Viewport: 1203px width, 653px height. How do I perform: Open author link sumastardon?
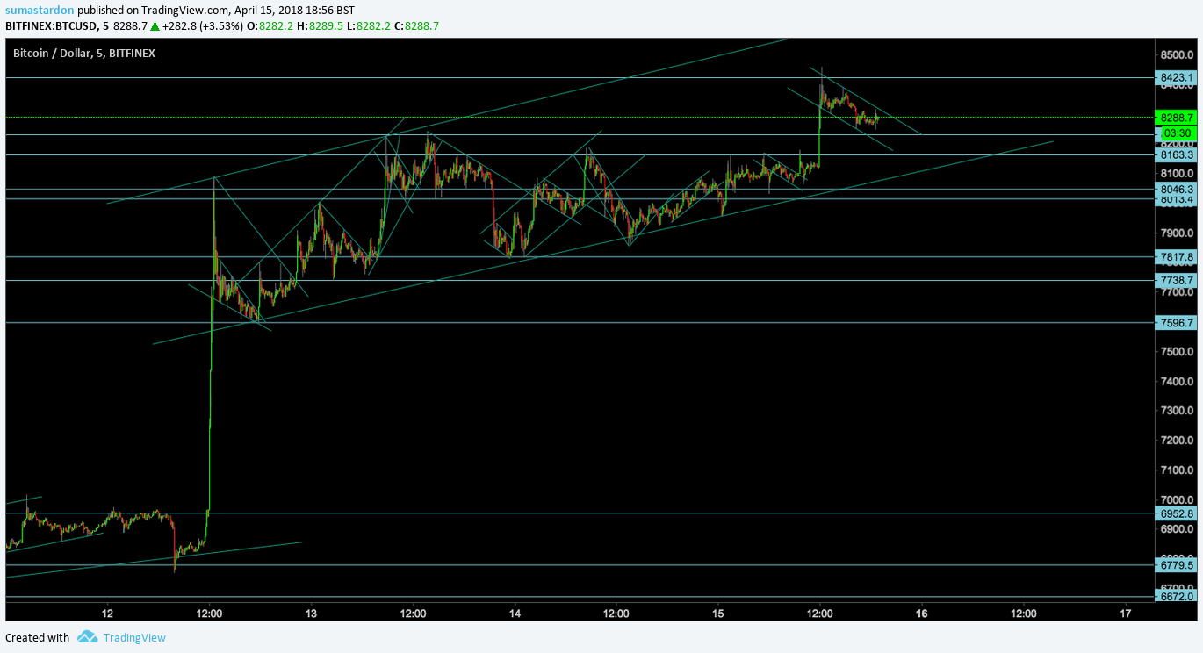pos(40,10)
